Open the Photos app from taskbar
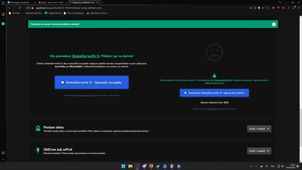 tap(165, 166)
